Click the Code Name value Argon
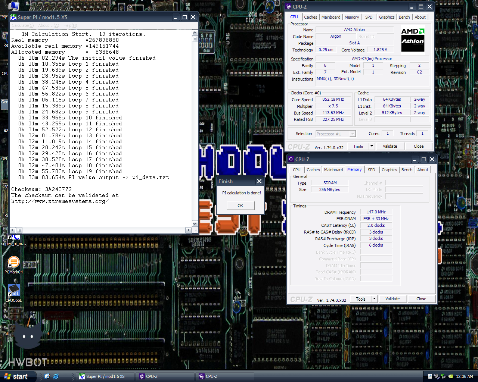 tap(336, 36)
